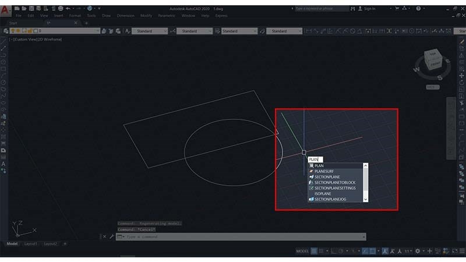Switch to the Layout1 tab
This screenshot has height=262, width=466.
point(31,244)
